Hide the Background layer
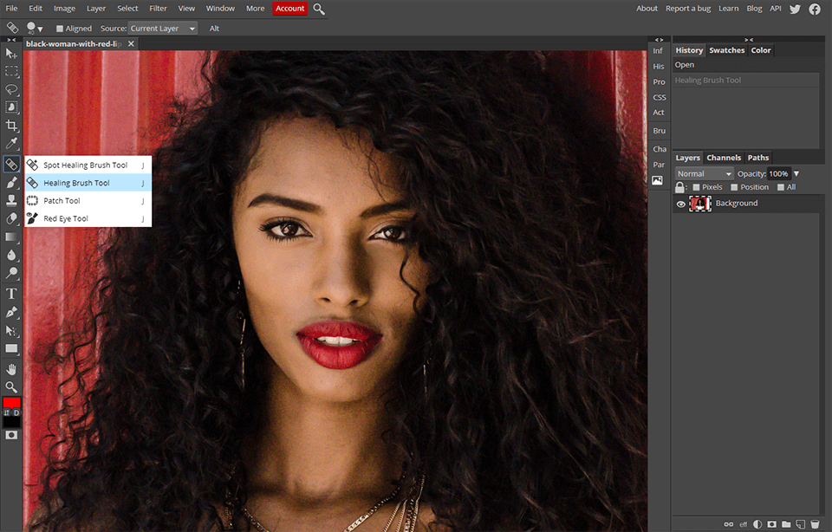This screenshot has height=532, width=832. pos(681,203)
